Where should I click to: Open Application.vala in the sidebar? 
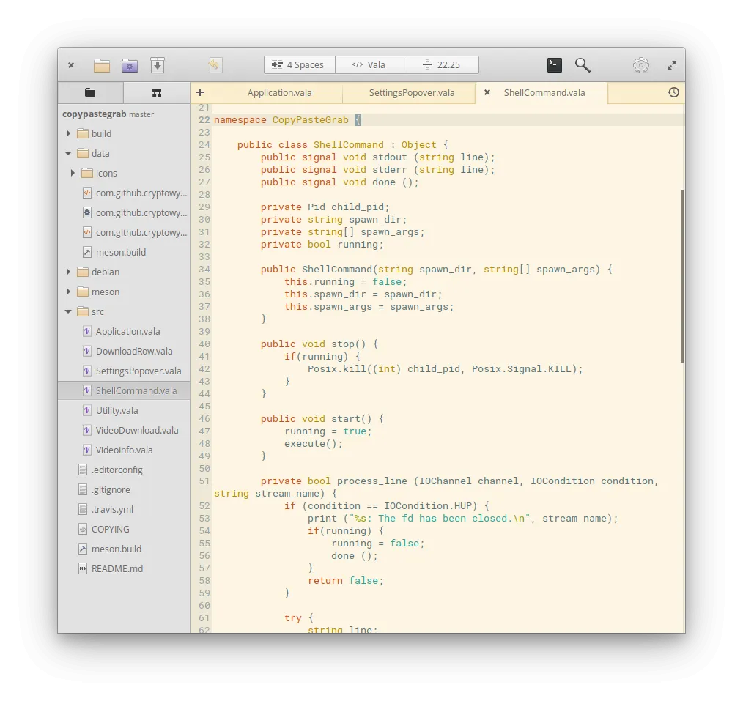coord(124,332)
